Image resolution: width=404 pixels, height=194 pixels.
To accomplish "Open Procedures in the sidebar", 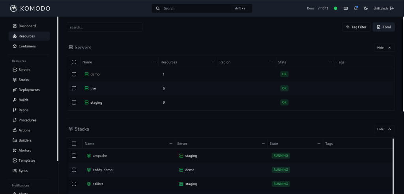I will pyautogui.click(x=29, y=120).
